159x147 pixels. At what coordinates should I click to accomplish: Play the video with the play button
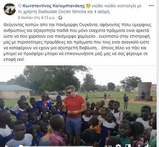7,146
